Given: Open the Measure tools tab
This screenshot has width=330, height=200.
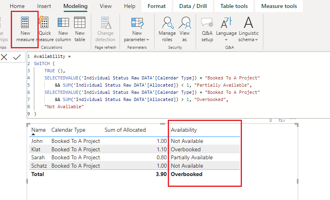Looking at the screenshot, I should click(279, 6).
